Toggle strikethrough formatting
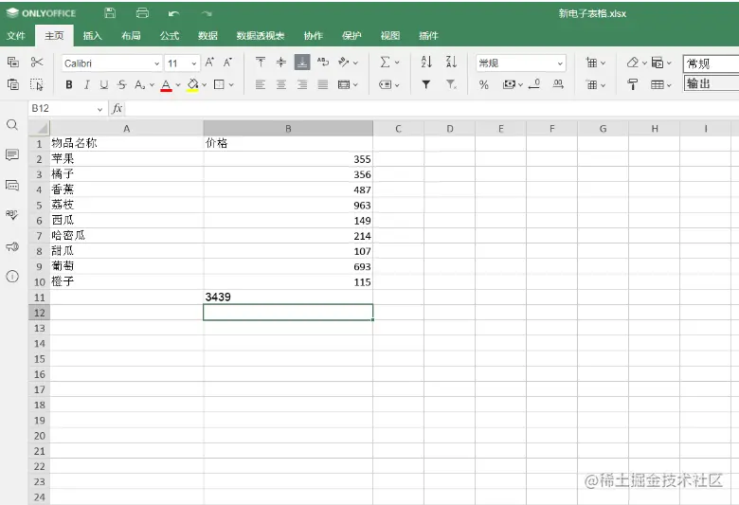This screenshot has width=739, height=505. pos(122,85)
